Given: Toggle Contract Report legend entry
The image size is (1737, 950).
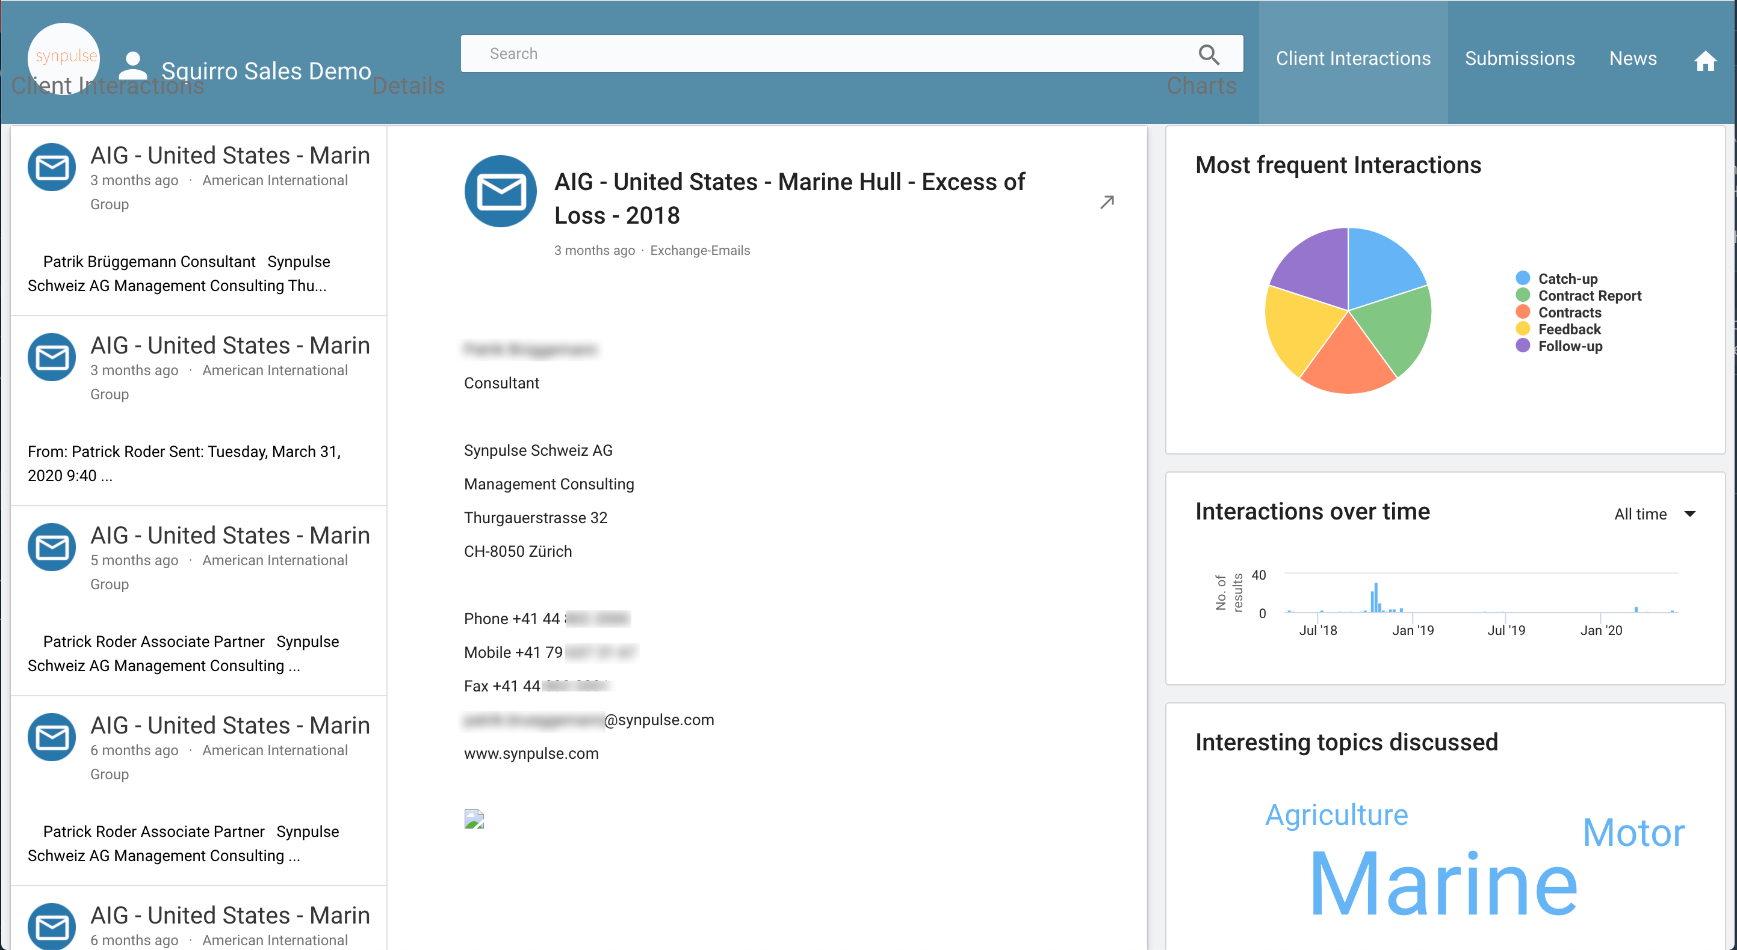Looking at the screenshot, I should click(1589, 295).
